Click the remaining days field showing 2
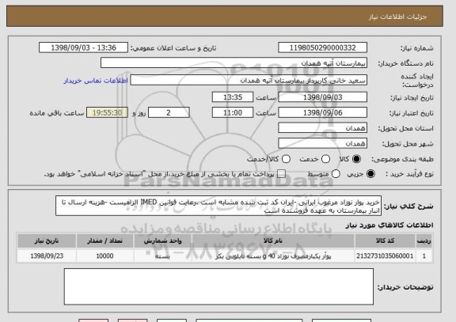The height and width of the screenshot is (322, 456). tap(169, 112)
